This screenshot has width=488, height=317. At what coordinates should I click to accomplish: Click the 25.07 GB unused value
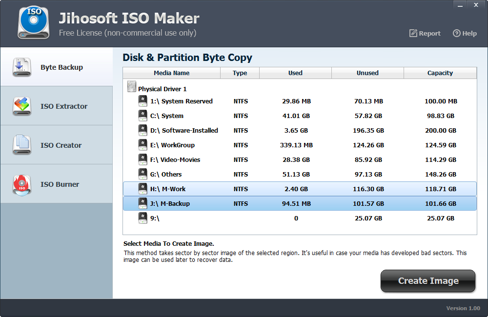tap(368, 218)
